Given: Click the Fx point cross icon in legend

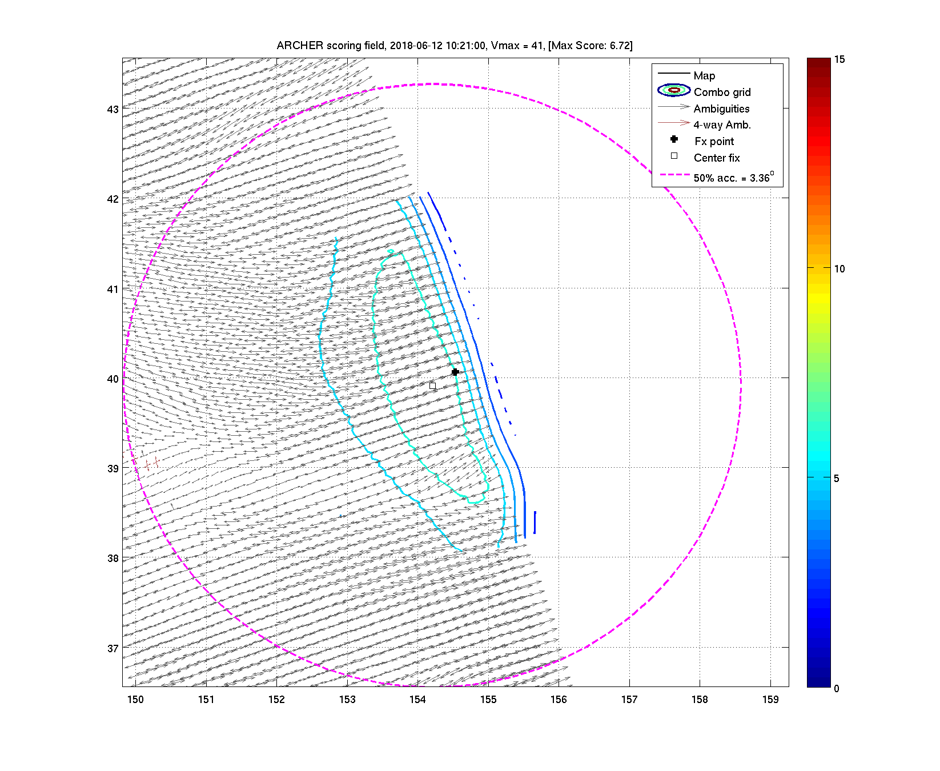Looking at the screenshot, I should point(674,139).
